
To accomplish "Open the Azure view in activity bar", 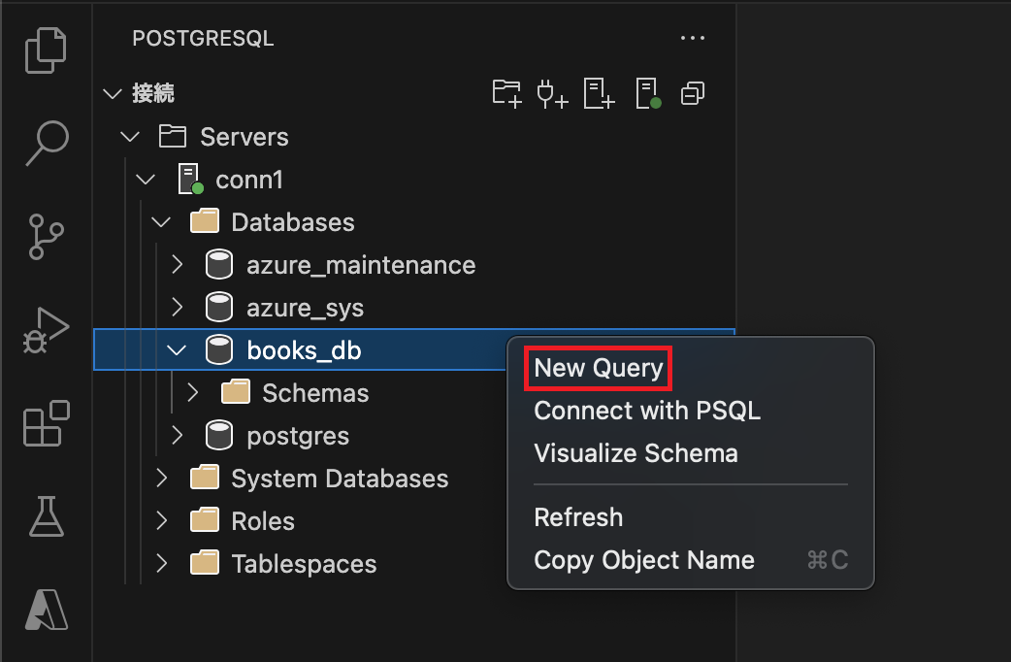I will pyautogui.click(x=47, y=610).
